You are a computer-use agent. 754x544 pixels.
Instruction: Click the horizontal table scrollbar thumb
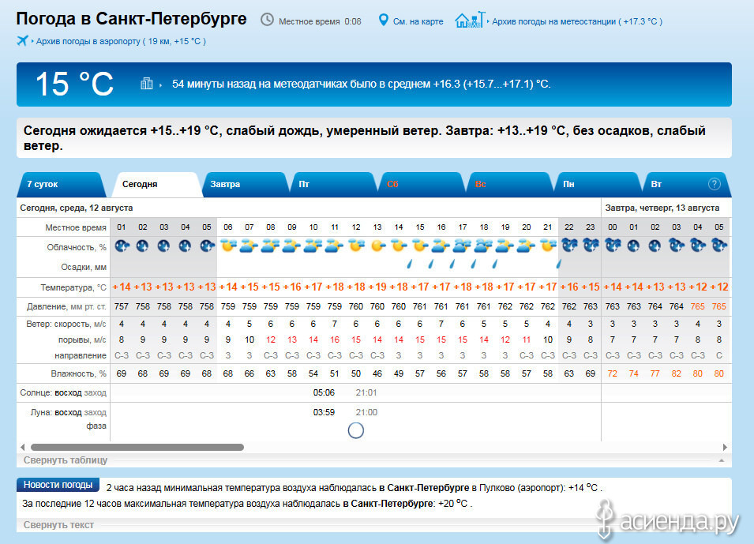[137, 448]
